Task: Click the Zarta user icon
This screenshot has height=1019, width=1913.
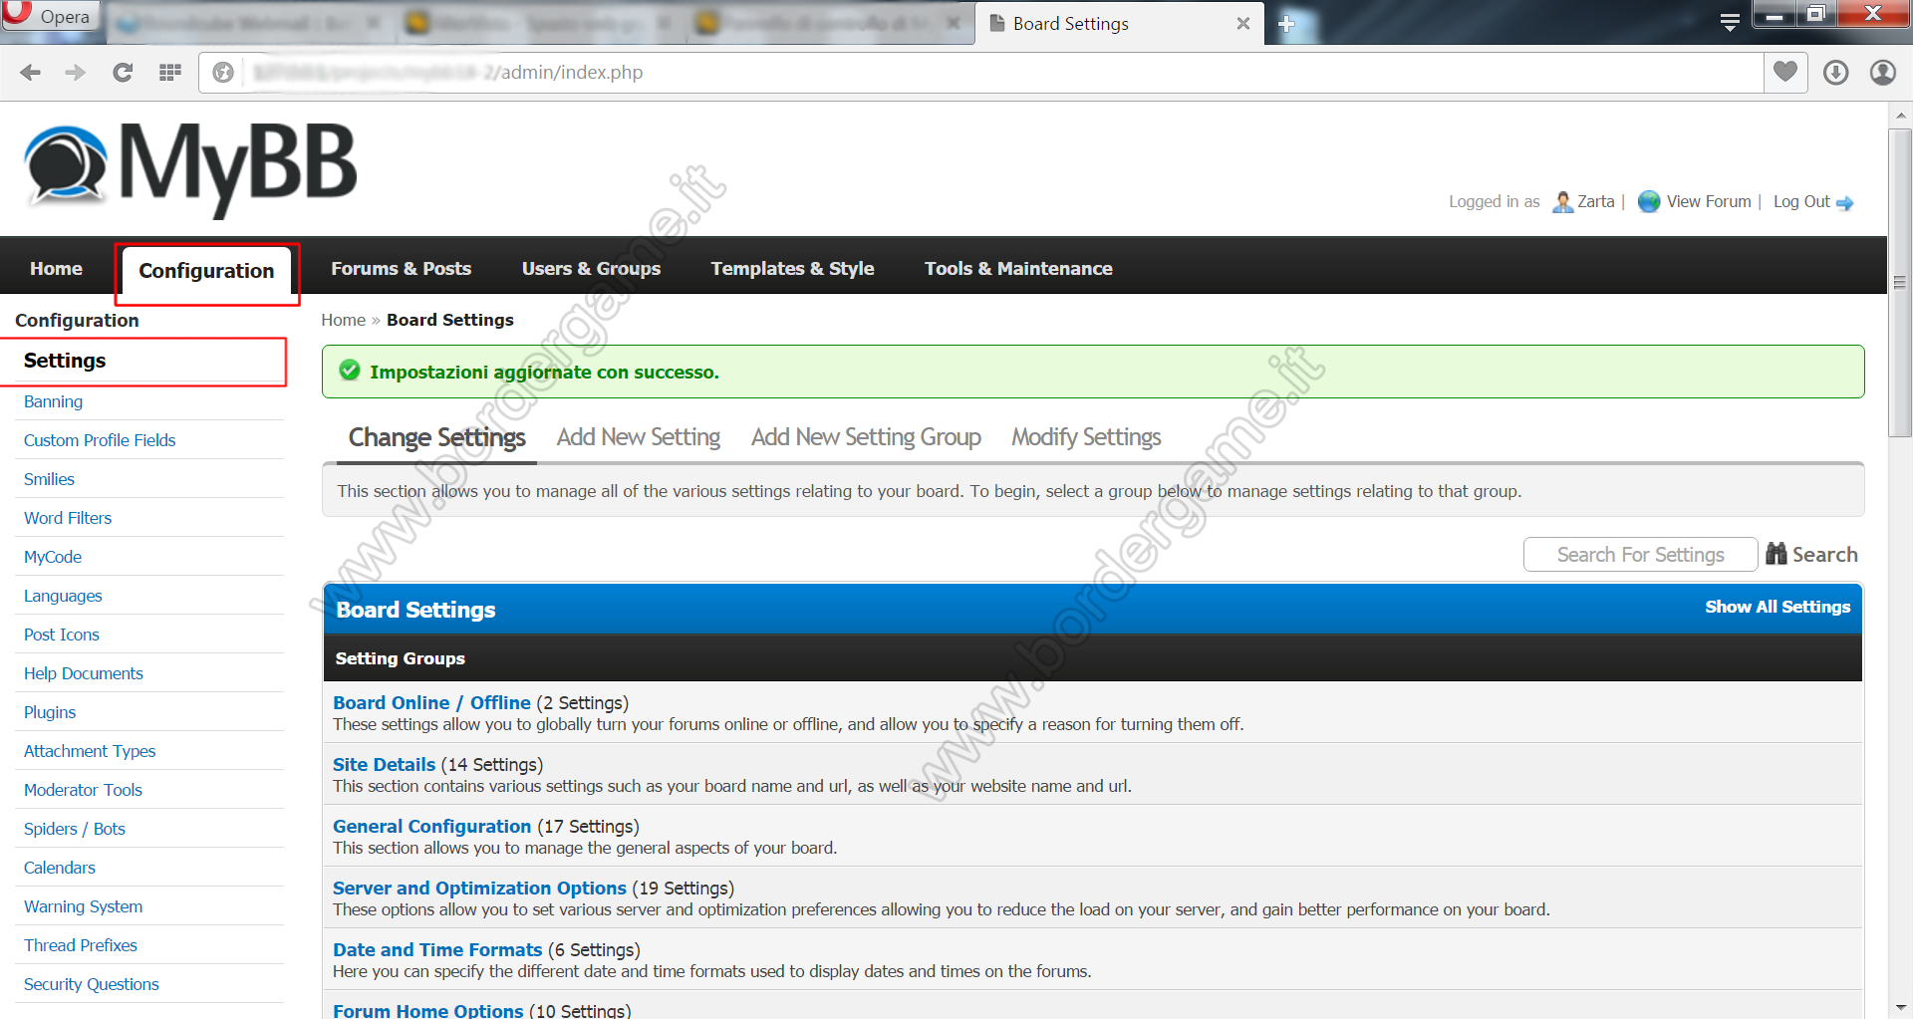Action: pyautogui.click(x=1563, y=202)
